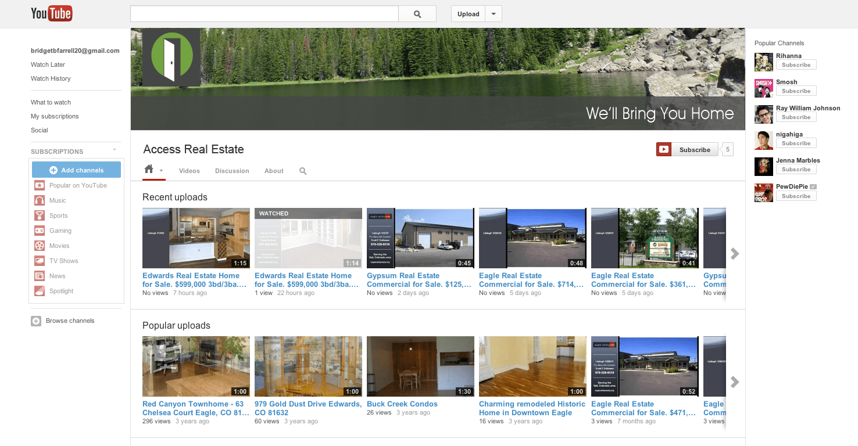Click the Spotlight icon
This screenshot has height=446, width=858.
tap(39, 291)
